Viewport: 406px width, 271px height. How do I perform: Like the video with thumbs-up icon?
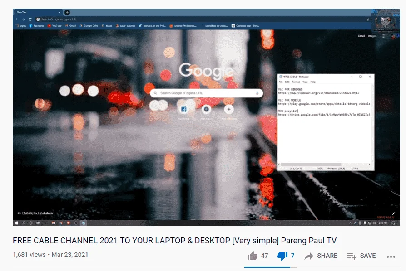point(252,256)
